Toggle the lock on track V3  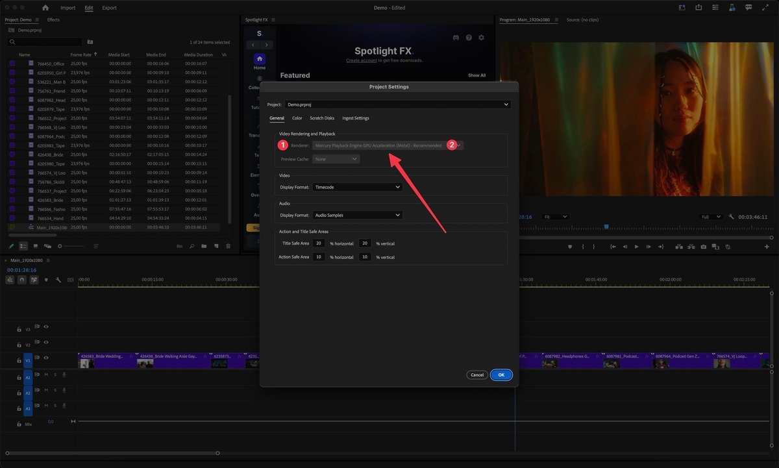click(18, 330)
